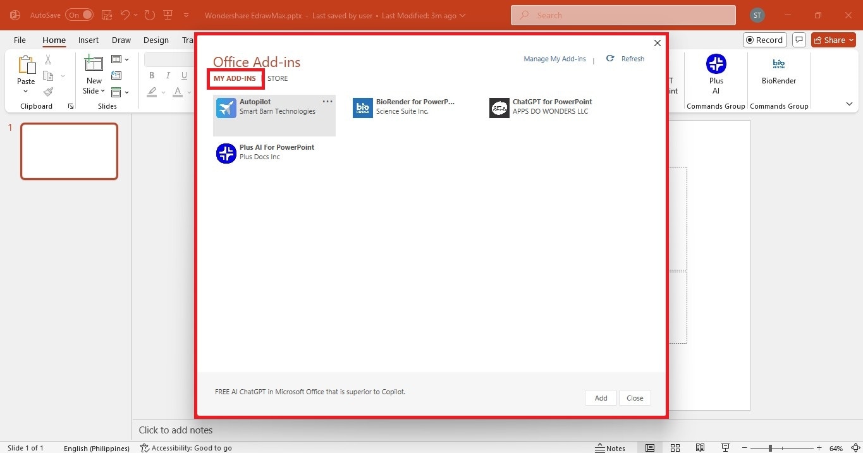Click Fit slide to current window icon
Viewport: 863px width, 453px height.
[x=854, y=448]
